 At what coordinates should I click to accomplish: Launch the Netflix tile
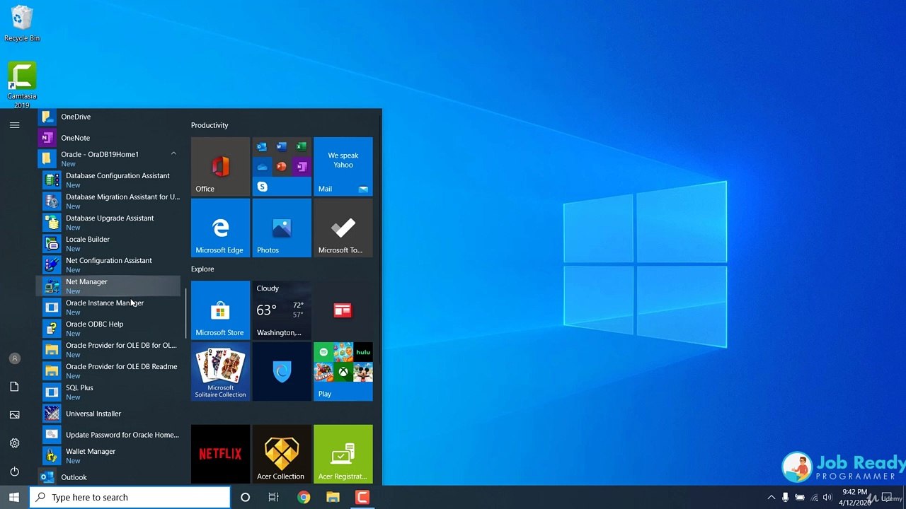[x=220, y=454]
